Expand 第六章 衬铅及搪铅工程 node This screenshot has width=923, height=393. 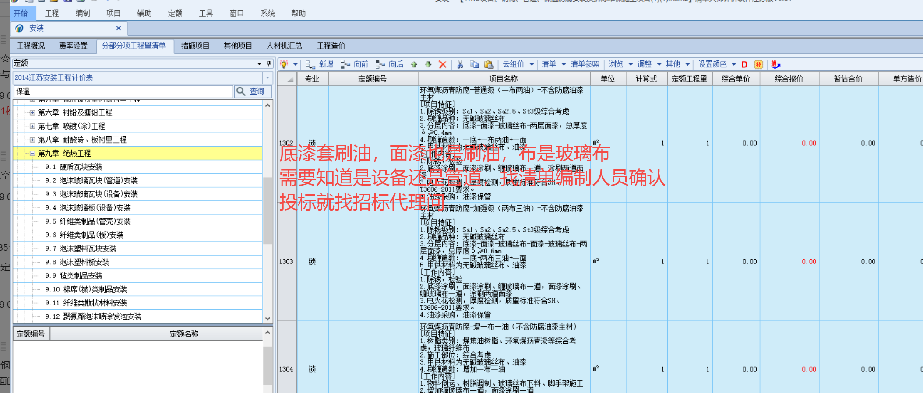click(32, 113)
